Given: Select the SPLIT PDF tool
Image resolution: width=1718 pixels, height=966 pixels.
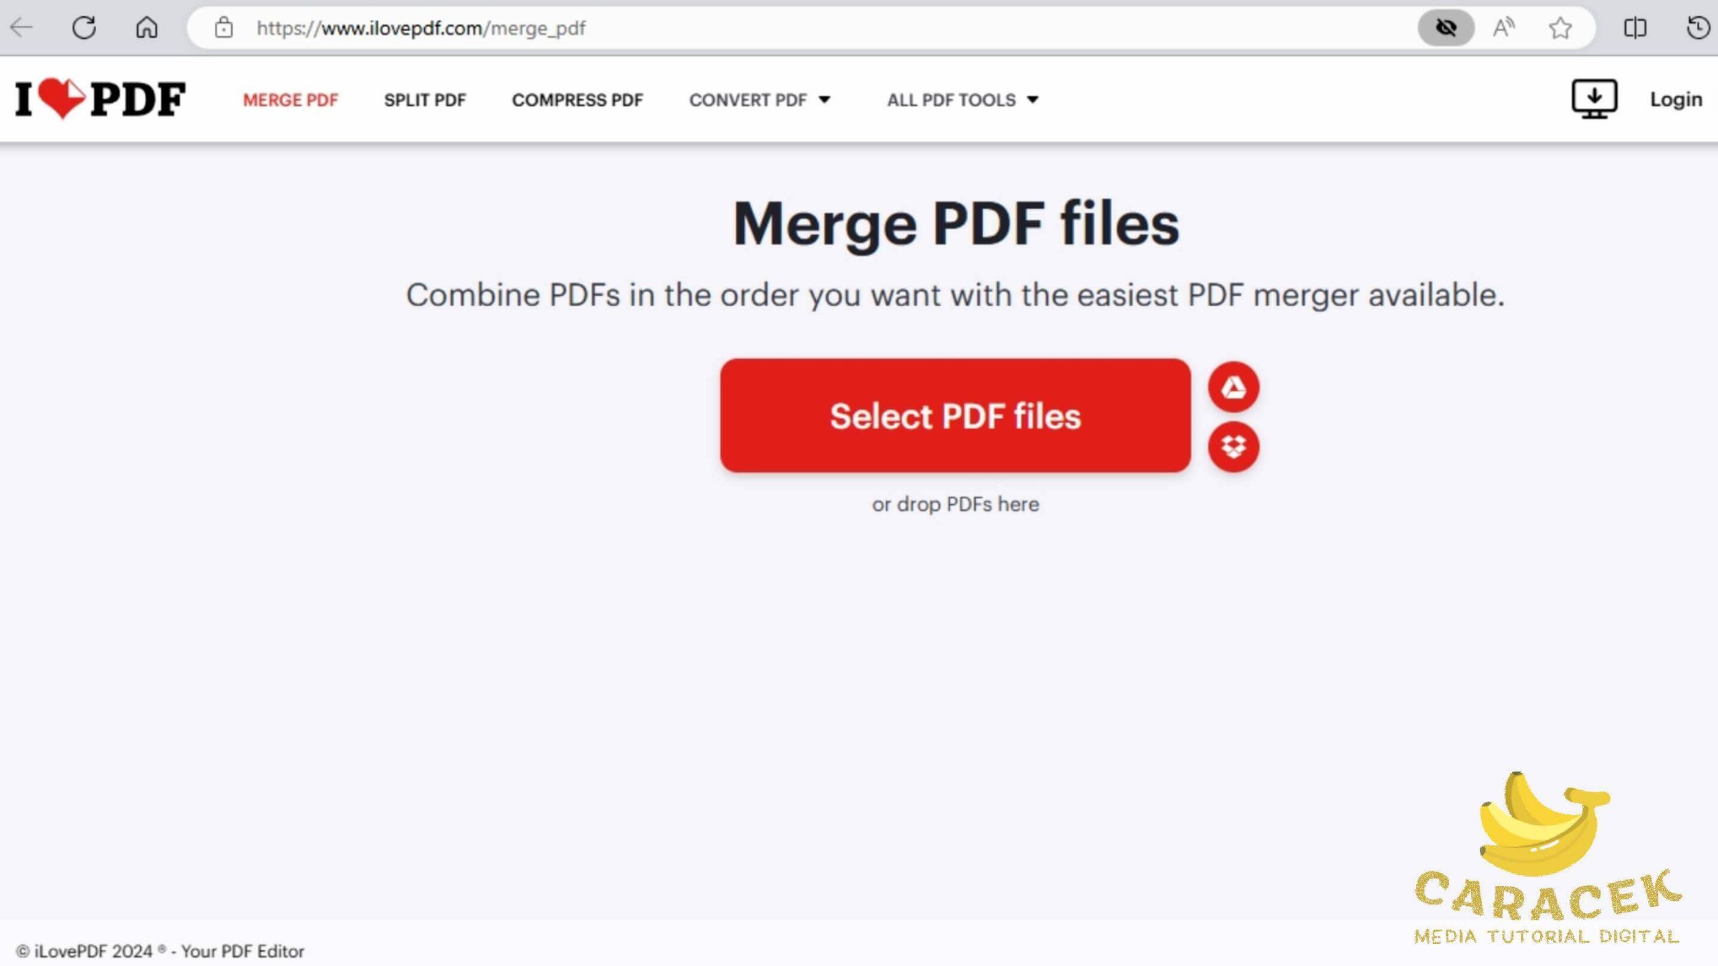Looking at the screenshot, I should click(425, 99).
